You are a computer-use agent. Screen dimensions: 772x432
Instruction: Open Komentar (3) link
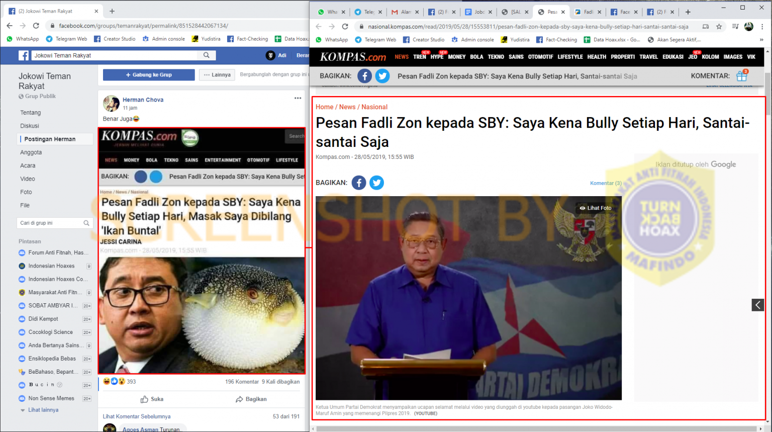[606, 183]
